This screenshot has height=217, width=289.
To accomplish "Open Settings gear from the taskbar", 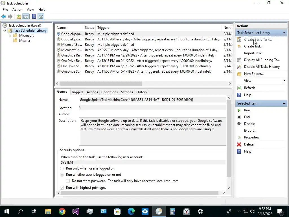I will pos(200,211).
